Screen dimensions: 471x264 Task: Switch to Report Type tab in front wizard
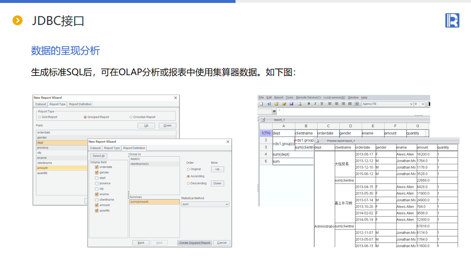click(112, 148)
